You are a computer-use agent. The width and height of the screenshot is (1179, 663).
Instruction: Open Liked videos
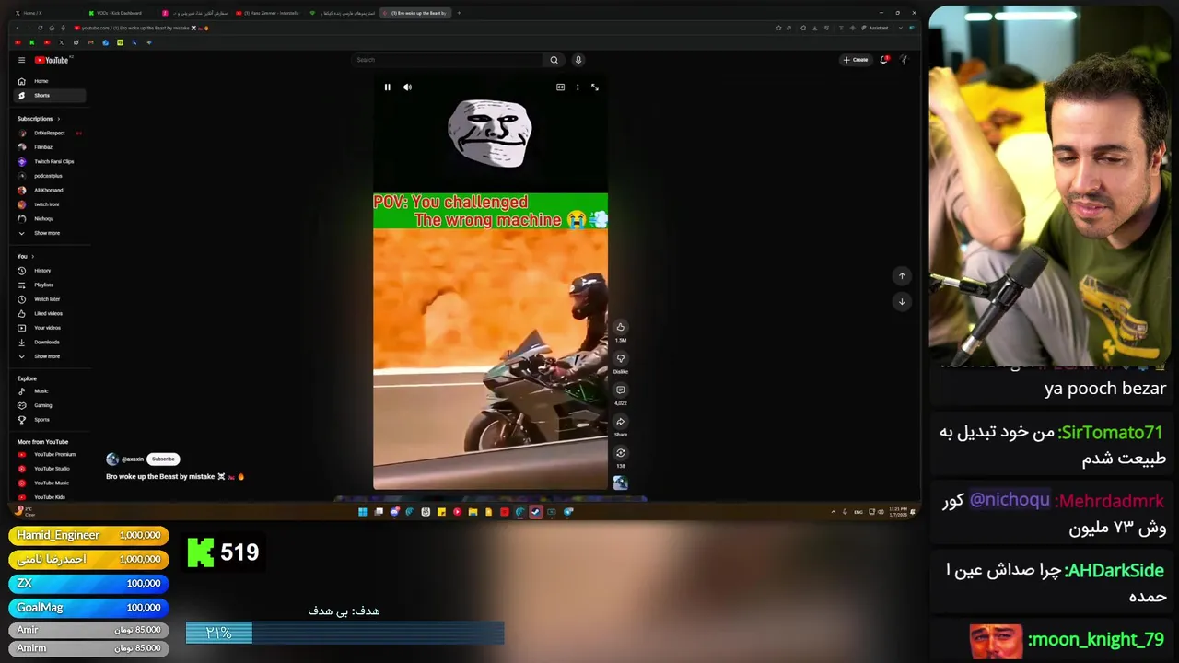click(51, 313)
